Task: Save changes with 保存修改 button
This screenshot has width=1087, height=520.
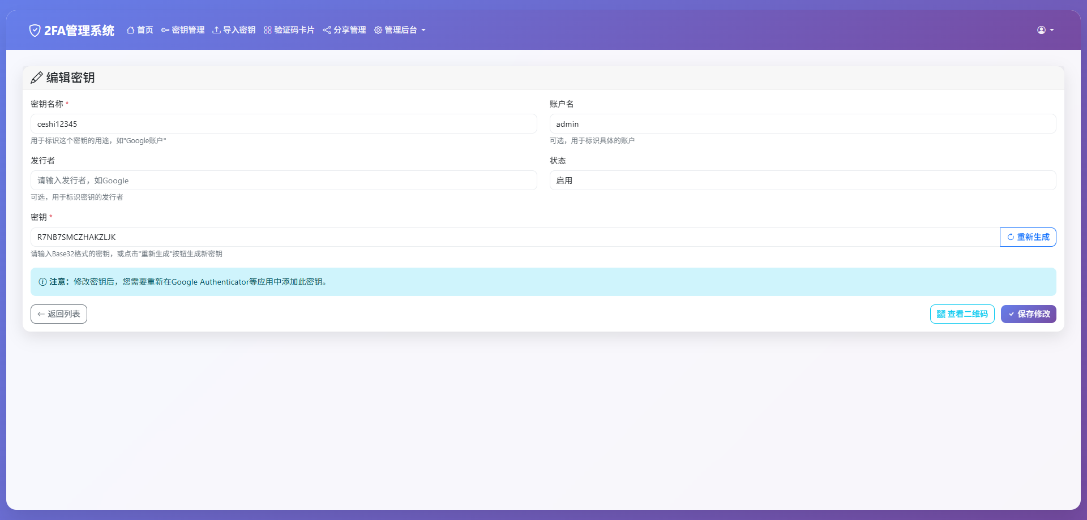Action: click(x=1028, y=314)
